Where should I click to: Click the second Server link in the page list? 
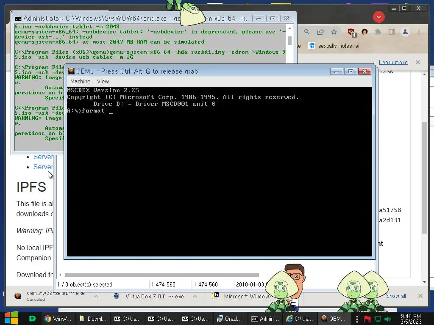point(43,167)
